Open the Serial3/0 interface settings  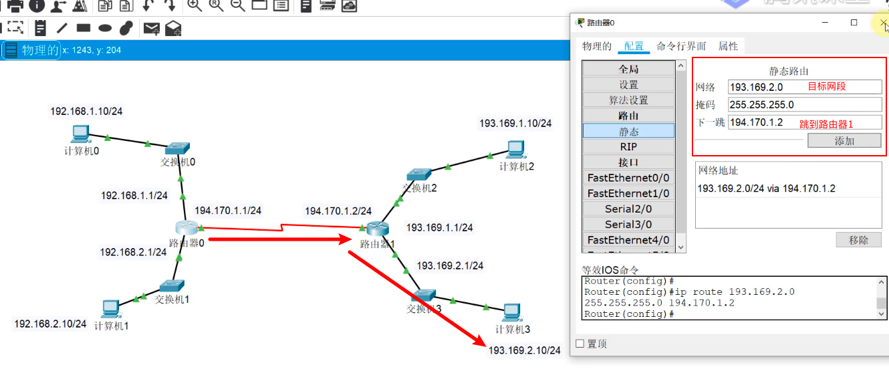tap(628, 224)
